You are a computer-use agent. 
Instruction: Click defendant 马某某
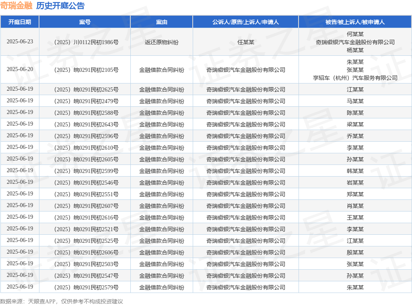(x=355, y=101)
